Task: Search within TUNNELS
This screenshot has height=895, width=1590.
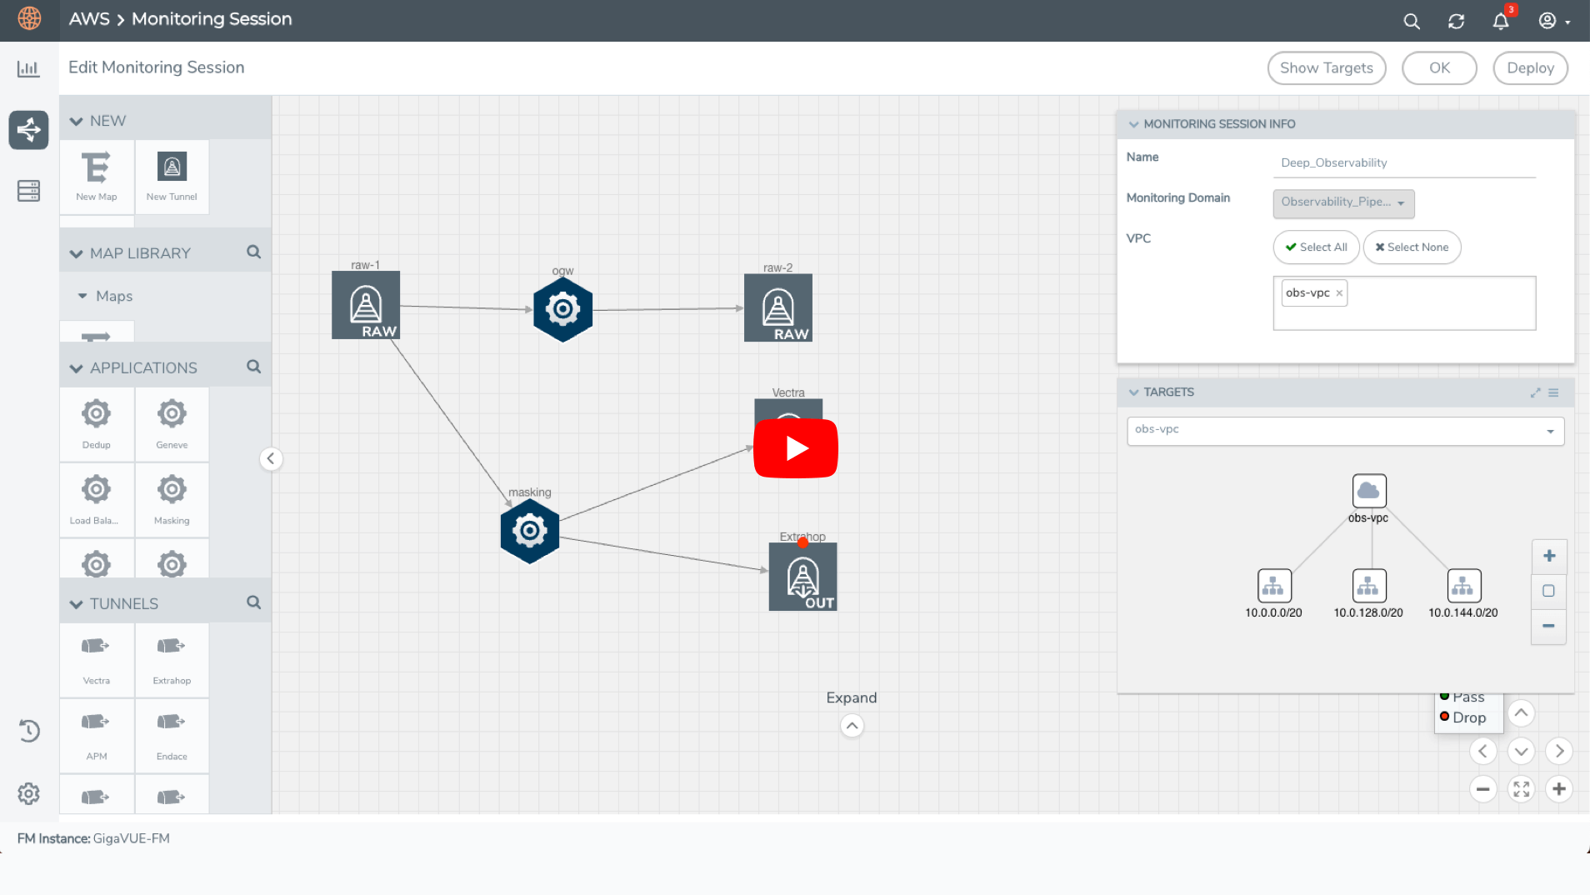Action: [254, 602]
